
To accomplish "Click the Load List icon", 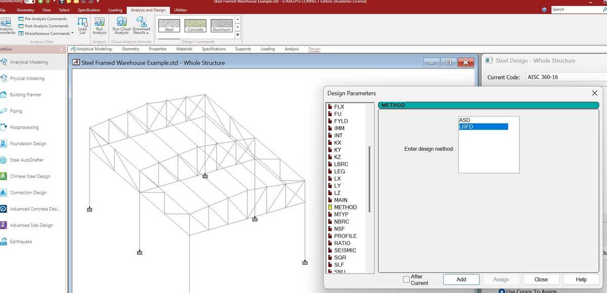I will coord(82,25).
